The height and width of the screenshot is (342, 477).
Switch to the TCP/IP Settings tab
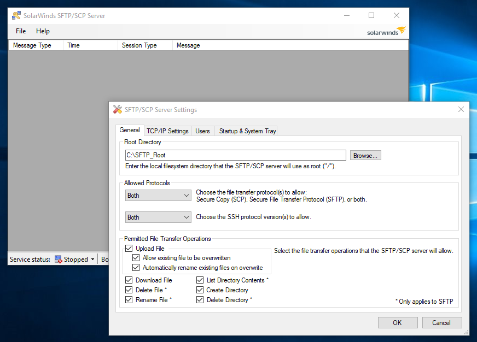[167, 131]
